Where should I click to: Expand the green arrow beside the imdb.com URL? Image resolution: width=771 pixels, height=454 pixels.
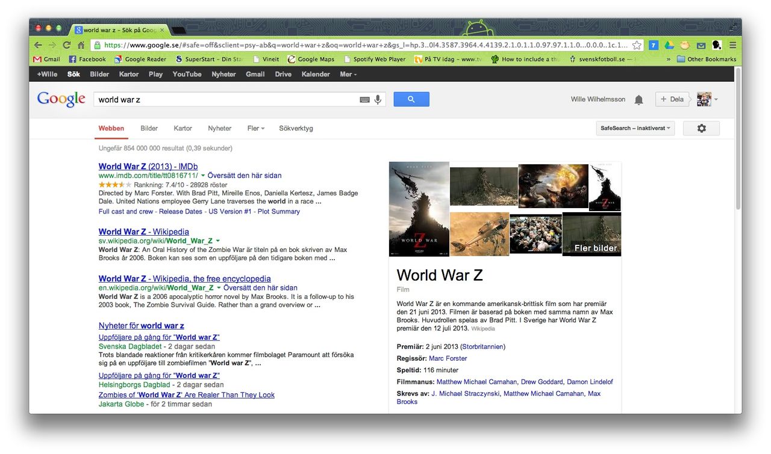[x=202, y=176]
